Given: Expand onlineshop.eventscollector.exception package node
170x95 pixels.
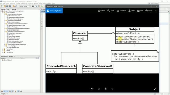Looking at the screenshot, I should click(x=5, y=44).
